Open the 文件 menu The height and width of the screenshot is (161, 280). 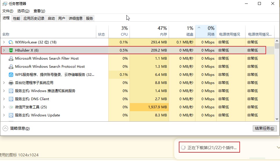click(8, 11)
